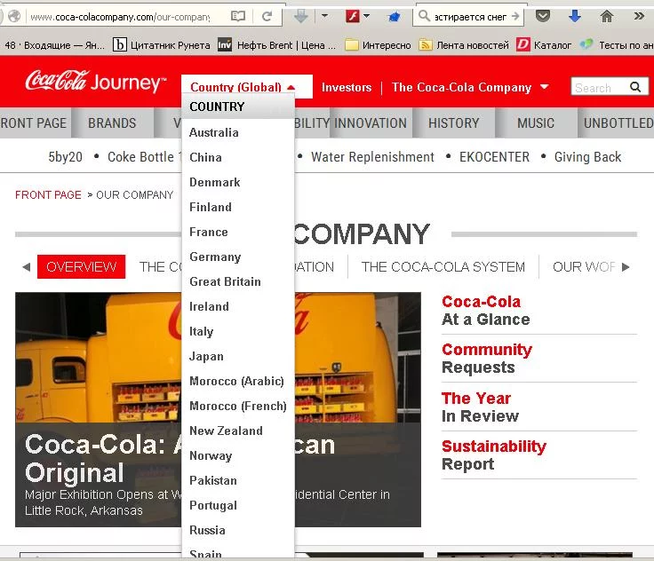The image size is (654, 561).
Task: Pick Portugal option
Action: [x=213, y=505]
